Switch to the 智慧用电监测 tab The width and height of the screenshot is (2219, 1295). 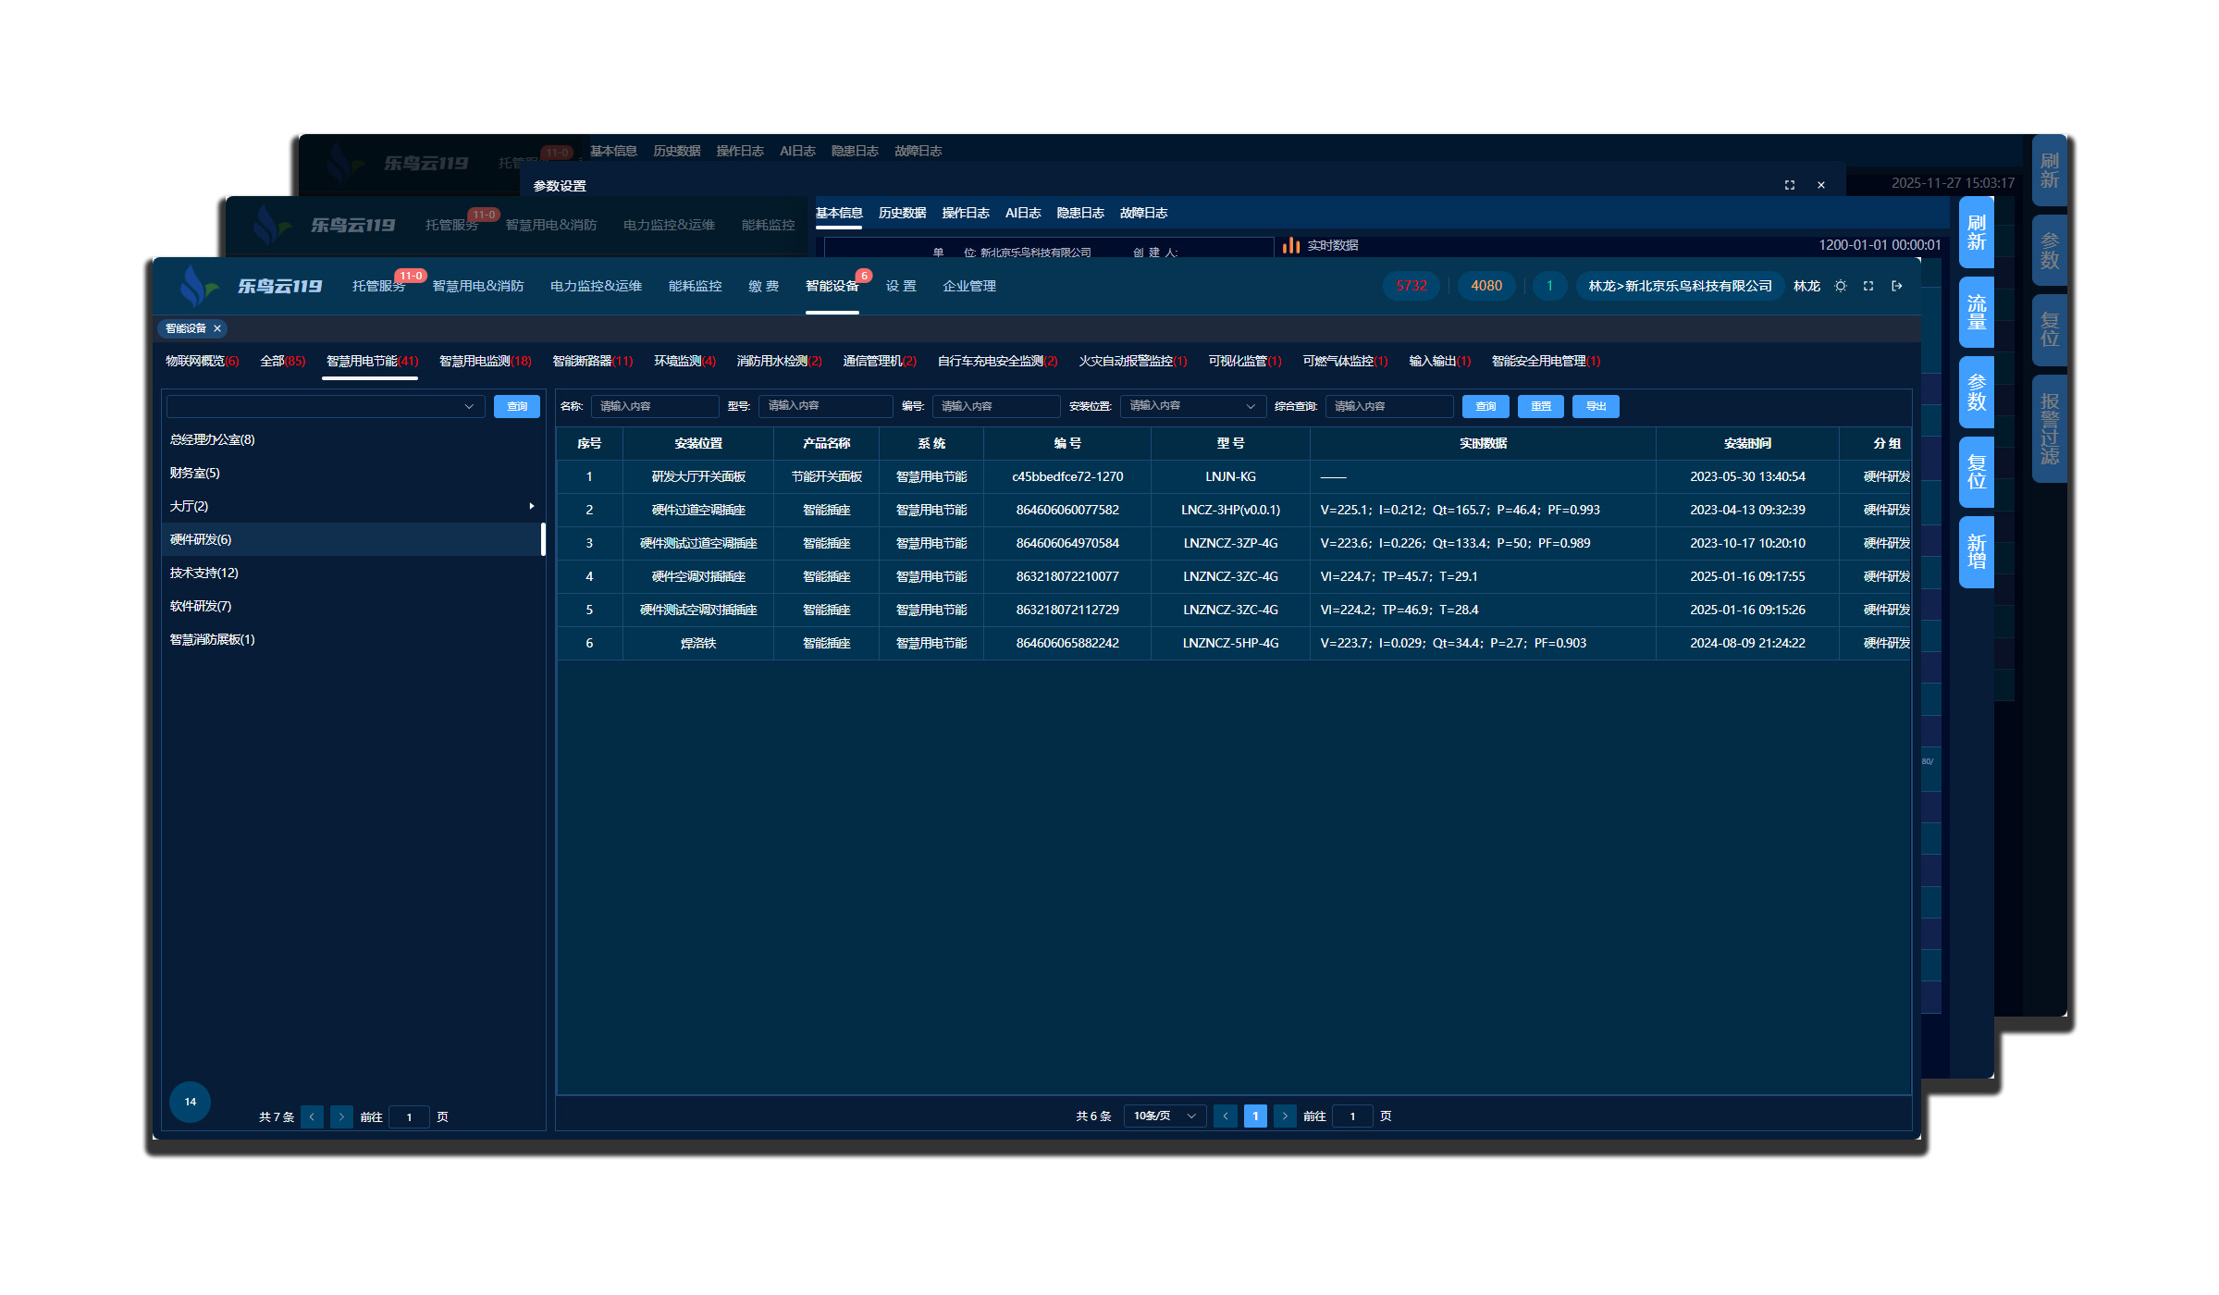coord(485,361)
